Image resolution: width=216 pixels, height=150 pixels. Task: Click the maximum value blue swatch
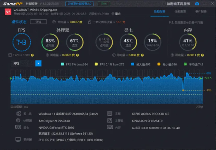(x=133, y=64)
